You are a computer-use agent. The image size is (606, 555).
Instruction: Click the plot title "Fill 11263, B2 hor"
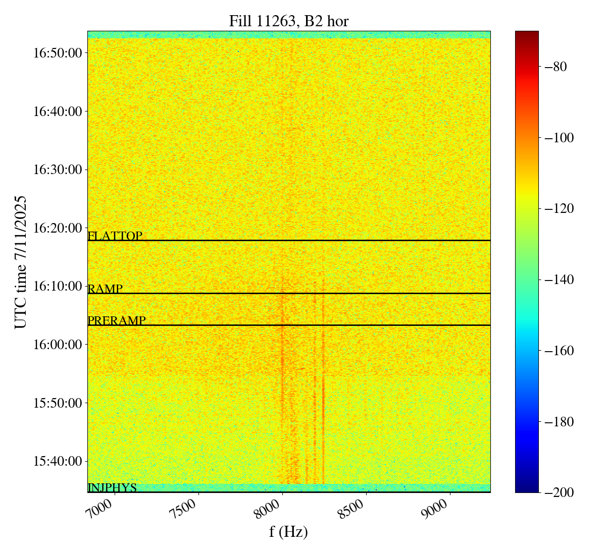[x=288, y=21]
